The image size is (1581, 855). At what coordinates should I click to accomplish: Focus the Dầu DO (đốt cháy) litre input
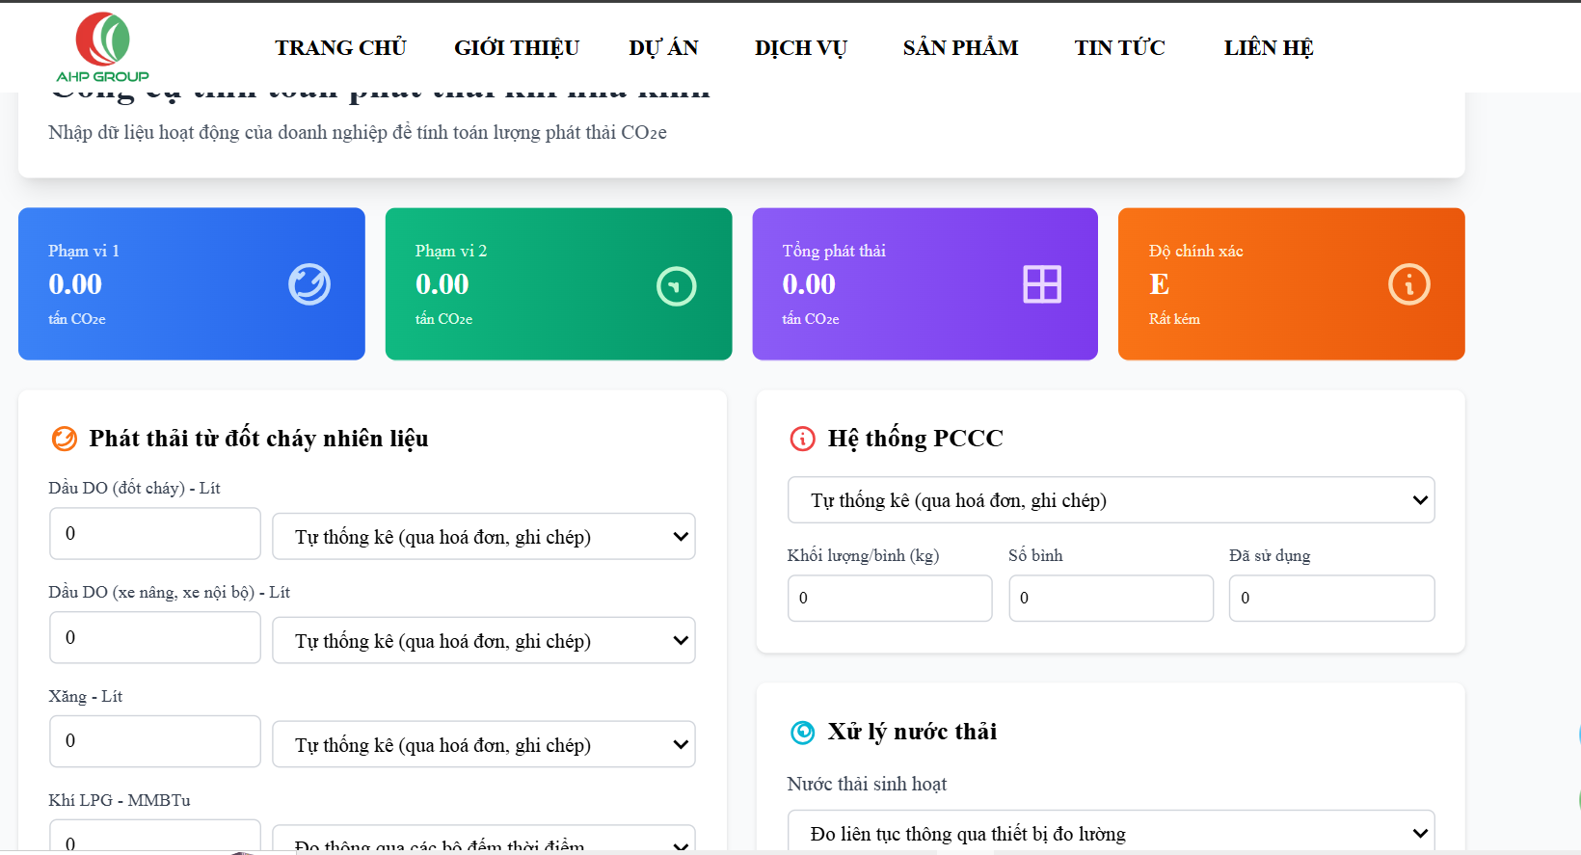(x=155, y=533)
